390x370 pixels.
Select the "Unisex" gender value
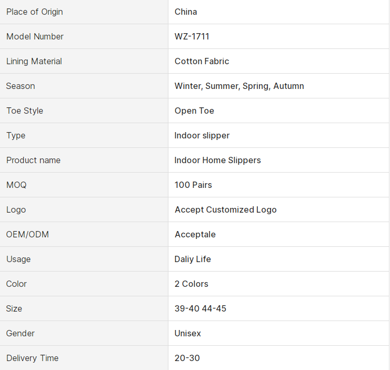pos(188,333)
